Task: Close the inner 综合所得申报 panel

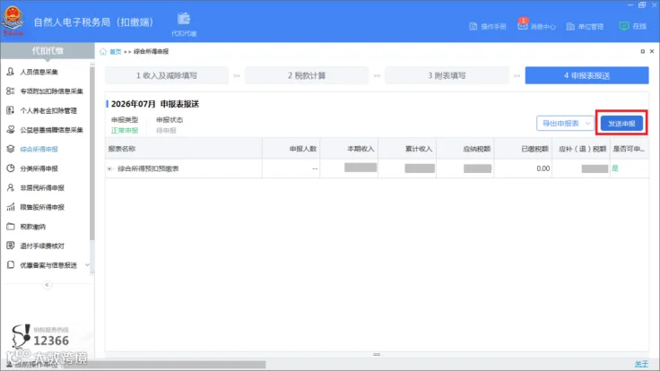Action: 652,51
